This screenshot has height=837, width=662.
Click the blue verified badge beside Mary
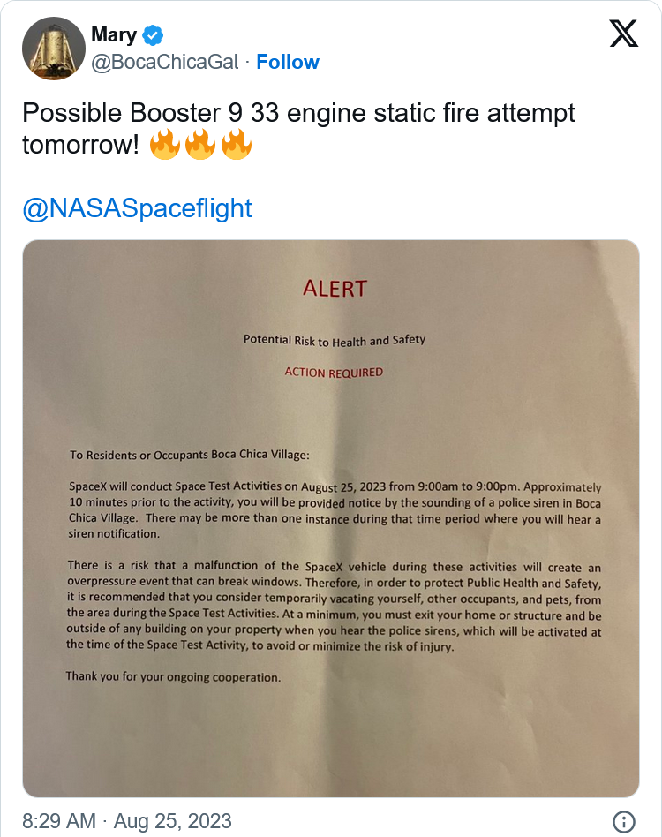[x=154, y=36]
